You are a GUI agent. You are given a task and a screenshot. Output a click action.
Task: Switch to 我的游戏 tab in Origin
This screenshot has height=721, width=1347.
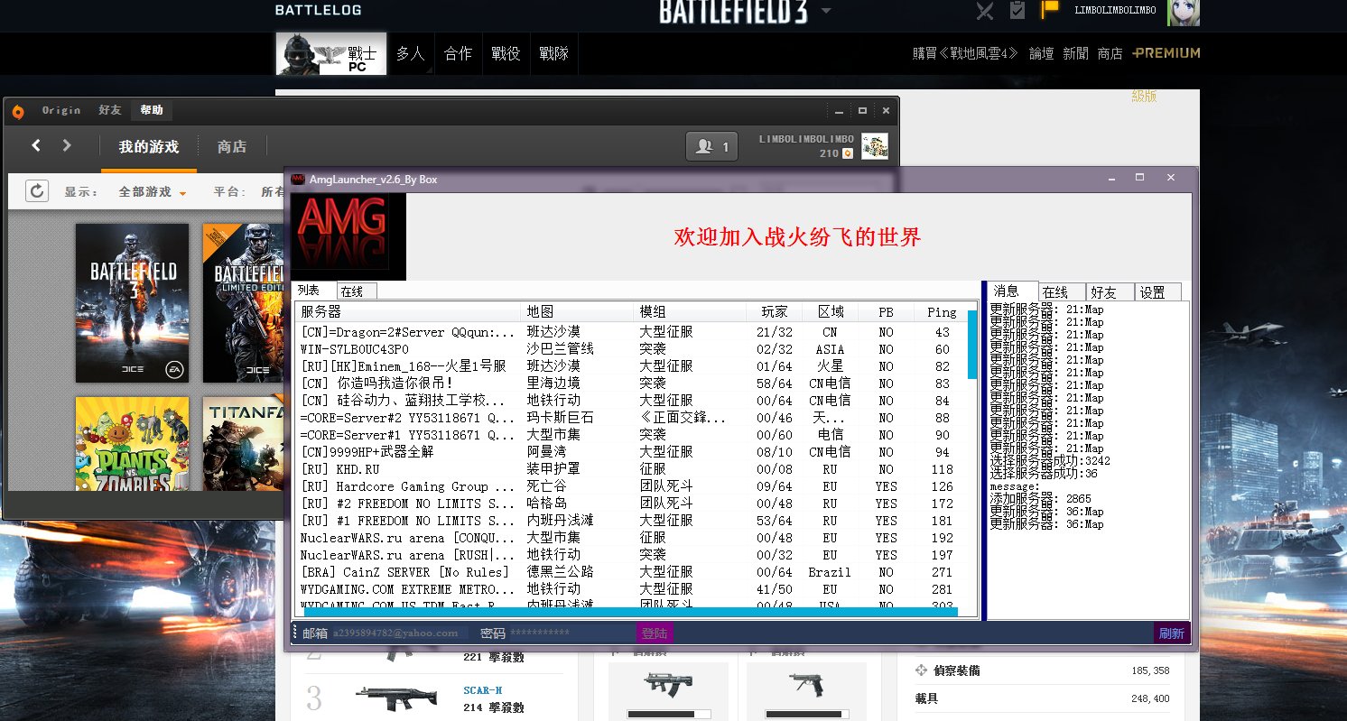[149, 146]
